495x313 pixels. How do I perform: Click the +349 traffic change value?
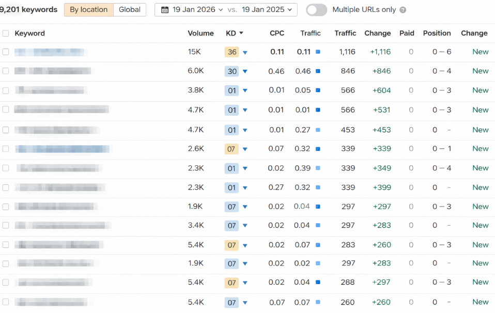click(x=382, y=168)
